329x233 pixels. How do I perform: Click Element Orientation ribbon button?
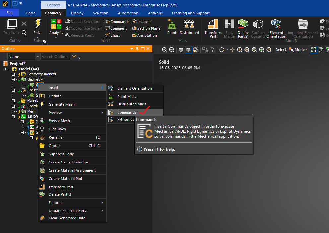click(x=276, y=28)
